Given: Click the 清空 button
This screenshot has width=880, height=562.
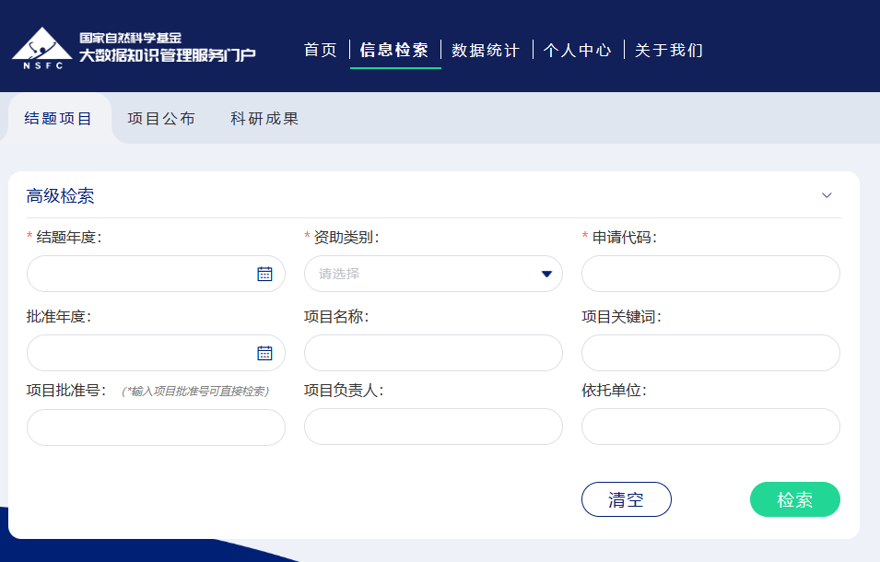Looking at the screenshot, I should [x=627, y=499].
